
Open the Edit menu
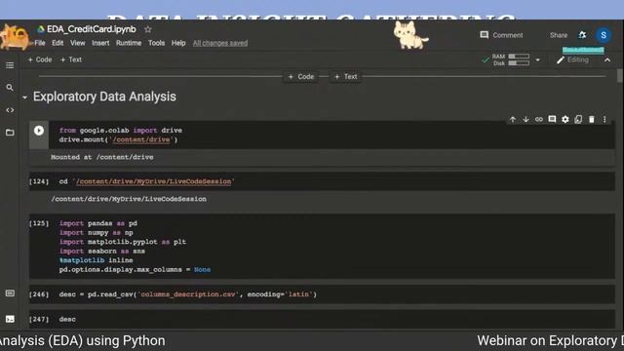pos(58,43)
